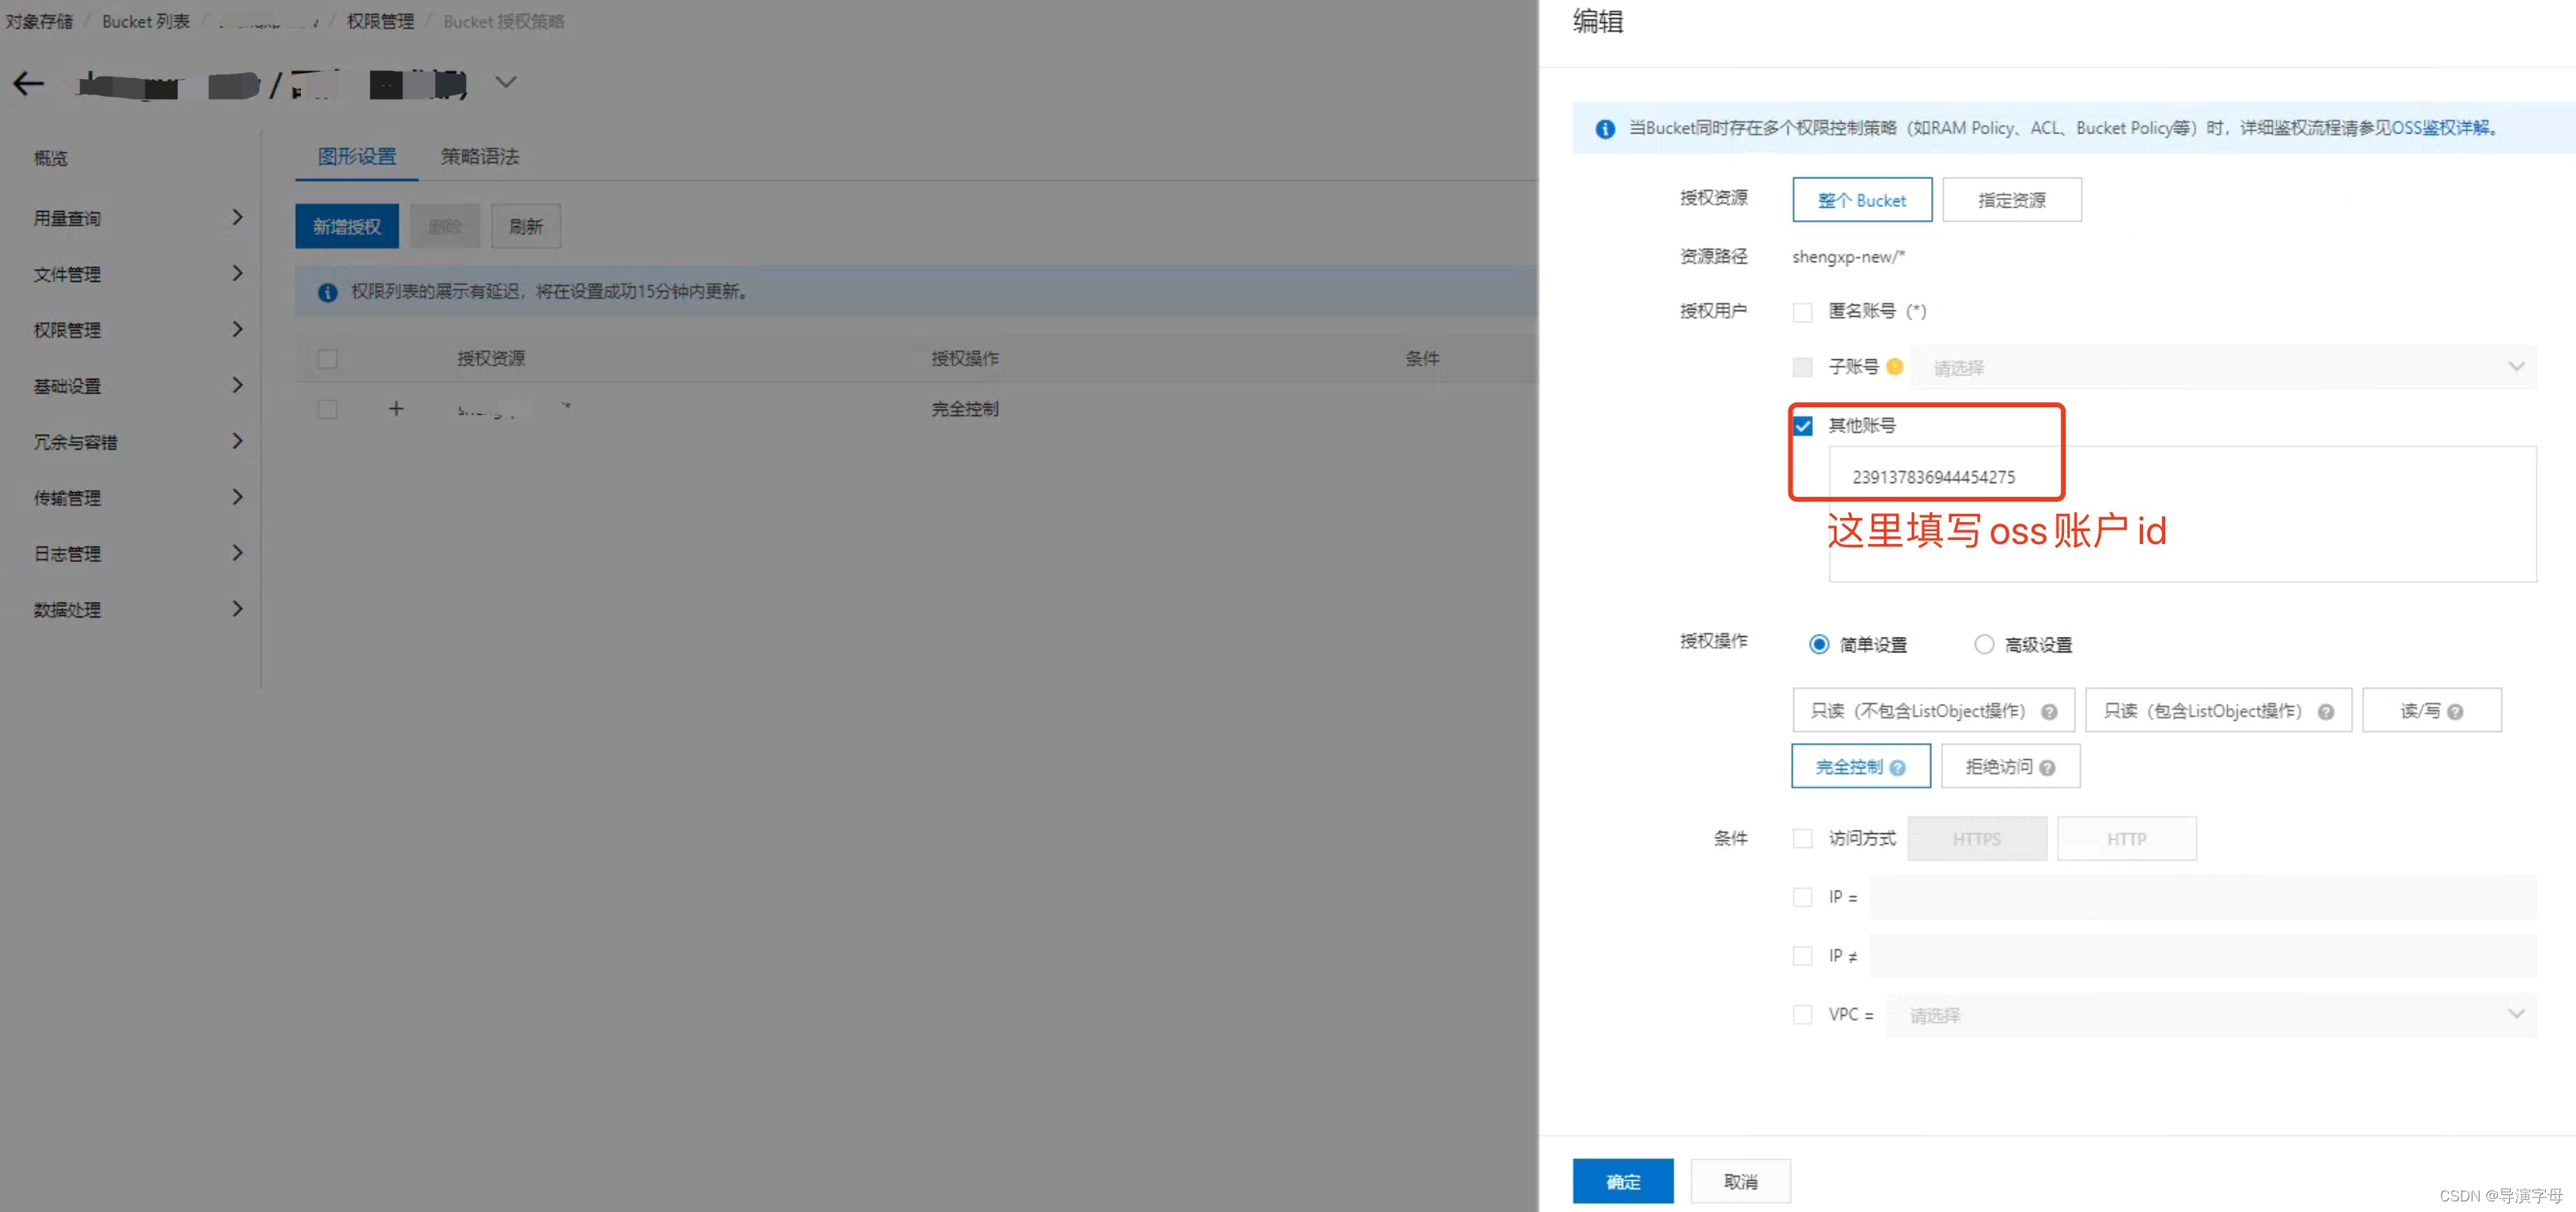Click the 确定 confirm button
This screenshot has height=1212, width=2576.
tap(1623, 1182)
